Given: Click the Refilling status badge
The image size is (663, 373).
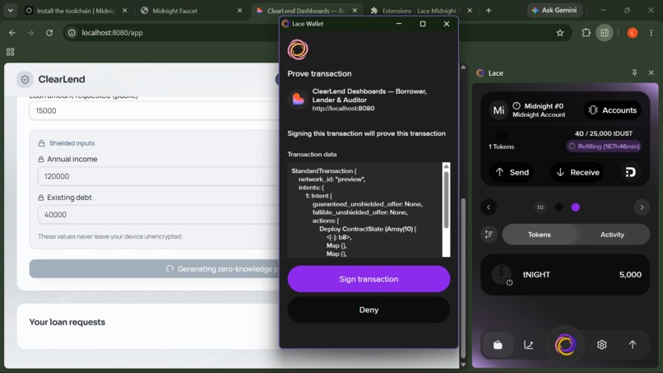Looking at the screenshot, I should [604, 147].
